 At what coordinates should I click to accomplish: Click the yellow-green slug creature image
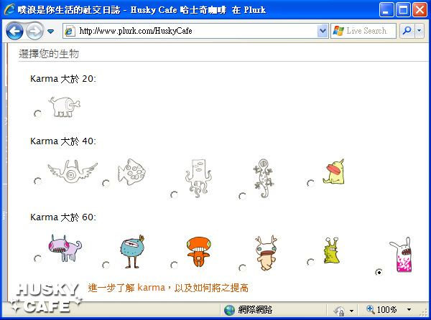pos(331,250)
